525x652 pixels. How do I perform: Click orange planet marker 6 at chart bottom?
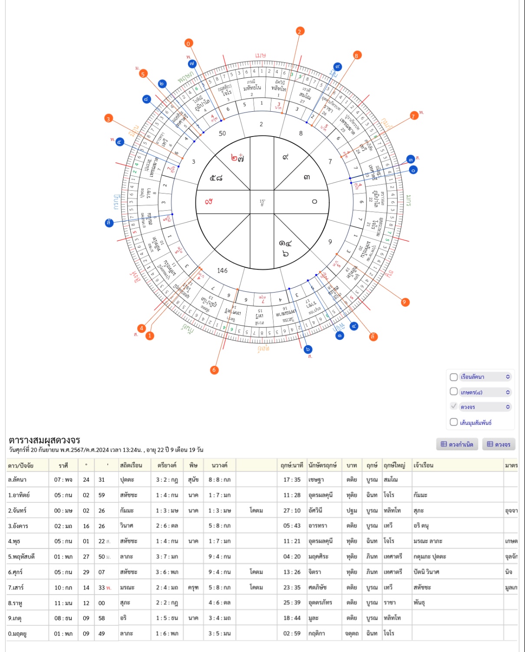pos(214,370)
